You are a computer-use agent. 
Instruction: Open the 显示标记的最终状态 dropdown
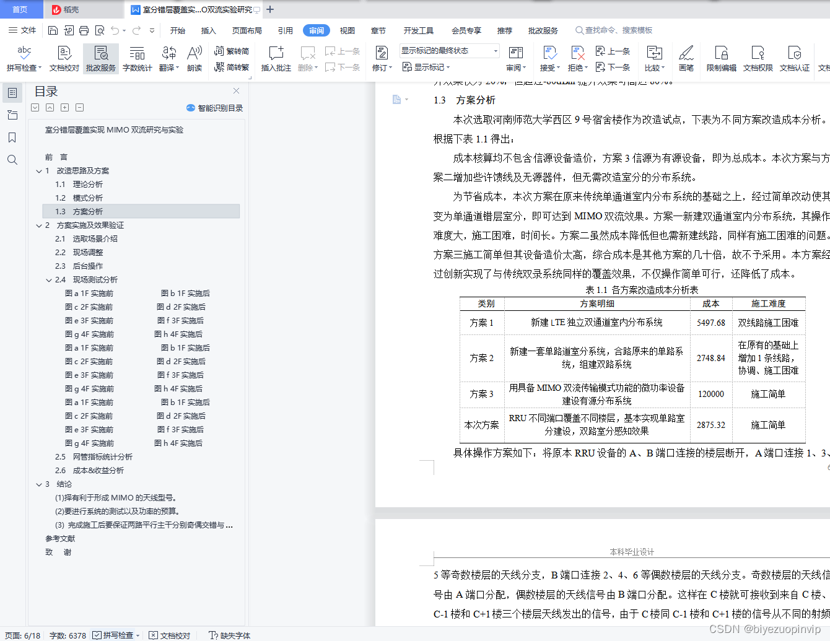tap(449, 51)
